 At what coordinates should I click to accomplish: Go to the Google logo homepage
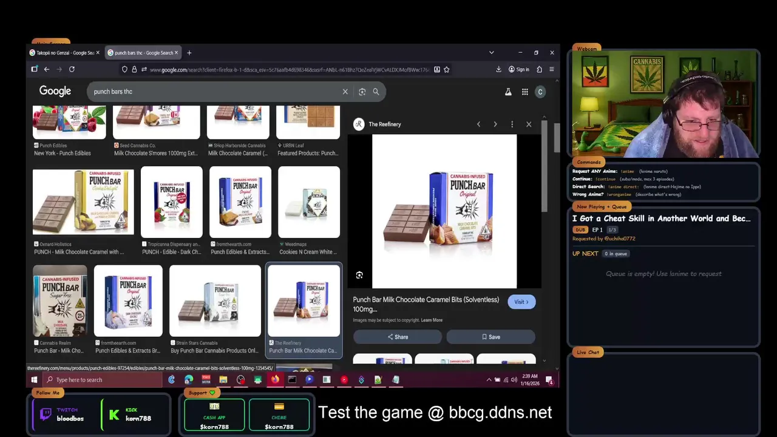(x=55, y=91)
